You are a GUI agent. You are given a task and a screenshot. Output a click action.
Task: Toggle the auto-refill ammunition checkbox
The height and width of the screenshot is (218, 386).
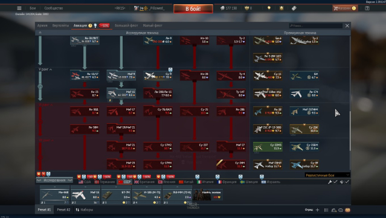[x=347, y=182]
